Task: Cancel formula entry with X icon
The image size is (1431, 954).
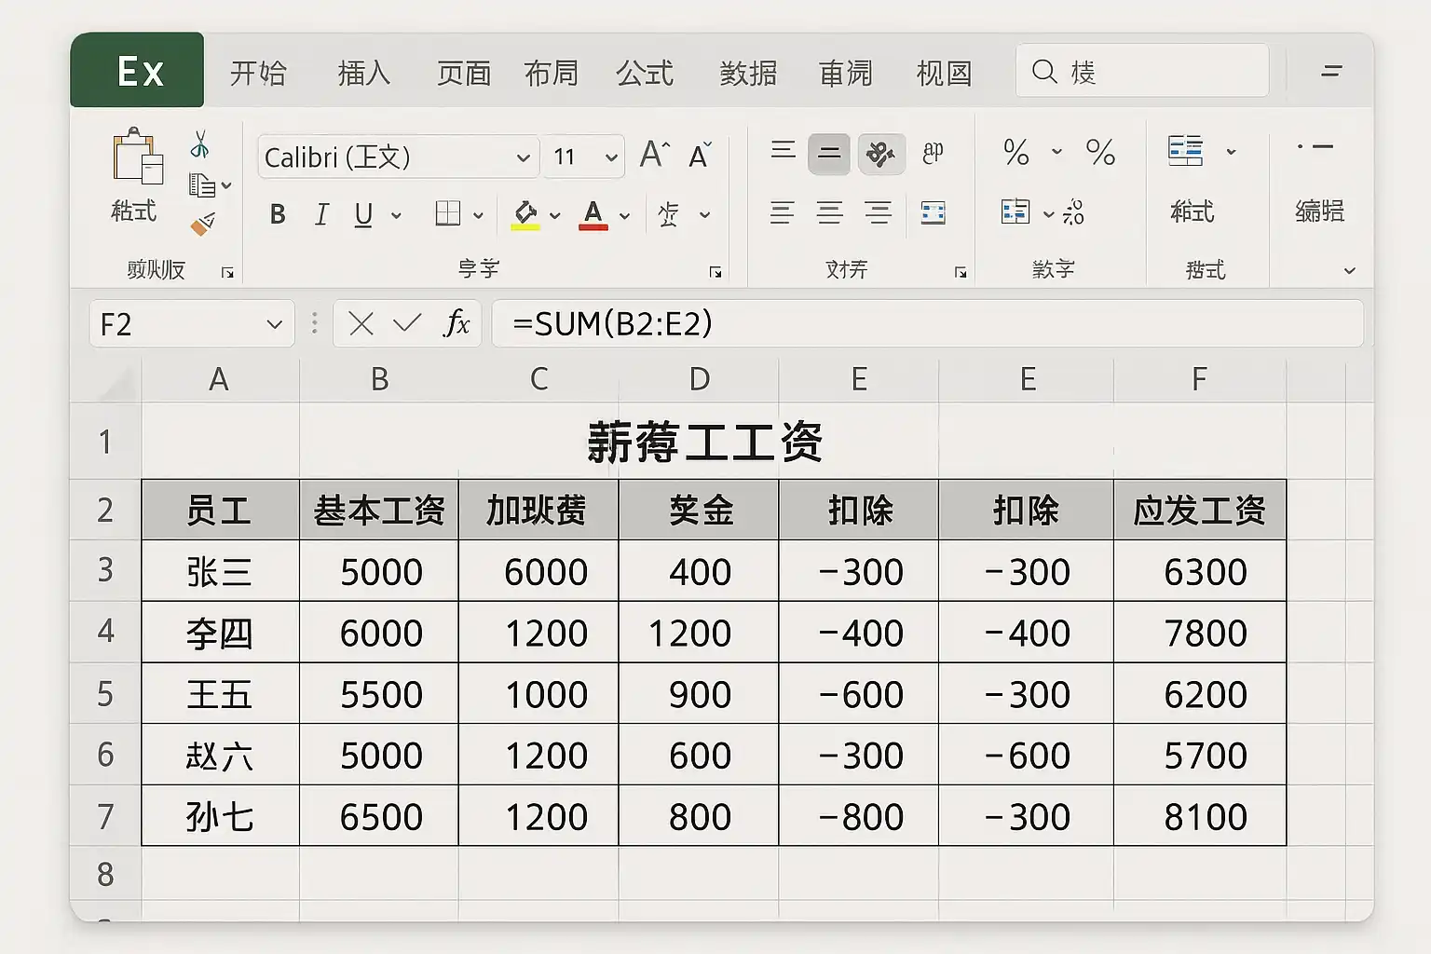Action: tap(361, 323)
